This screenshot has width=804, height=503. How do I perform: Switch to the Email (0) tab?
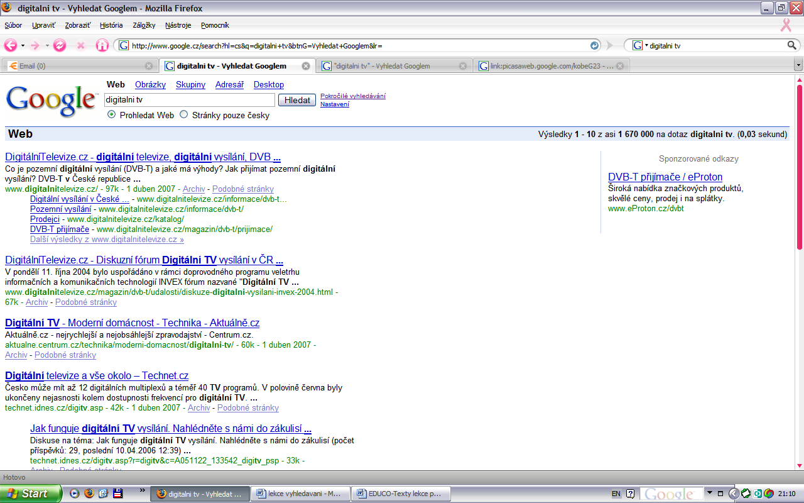79,65
